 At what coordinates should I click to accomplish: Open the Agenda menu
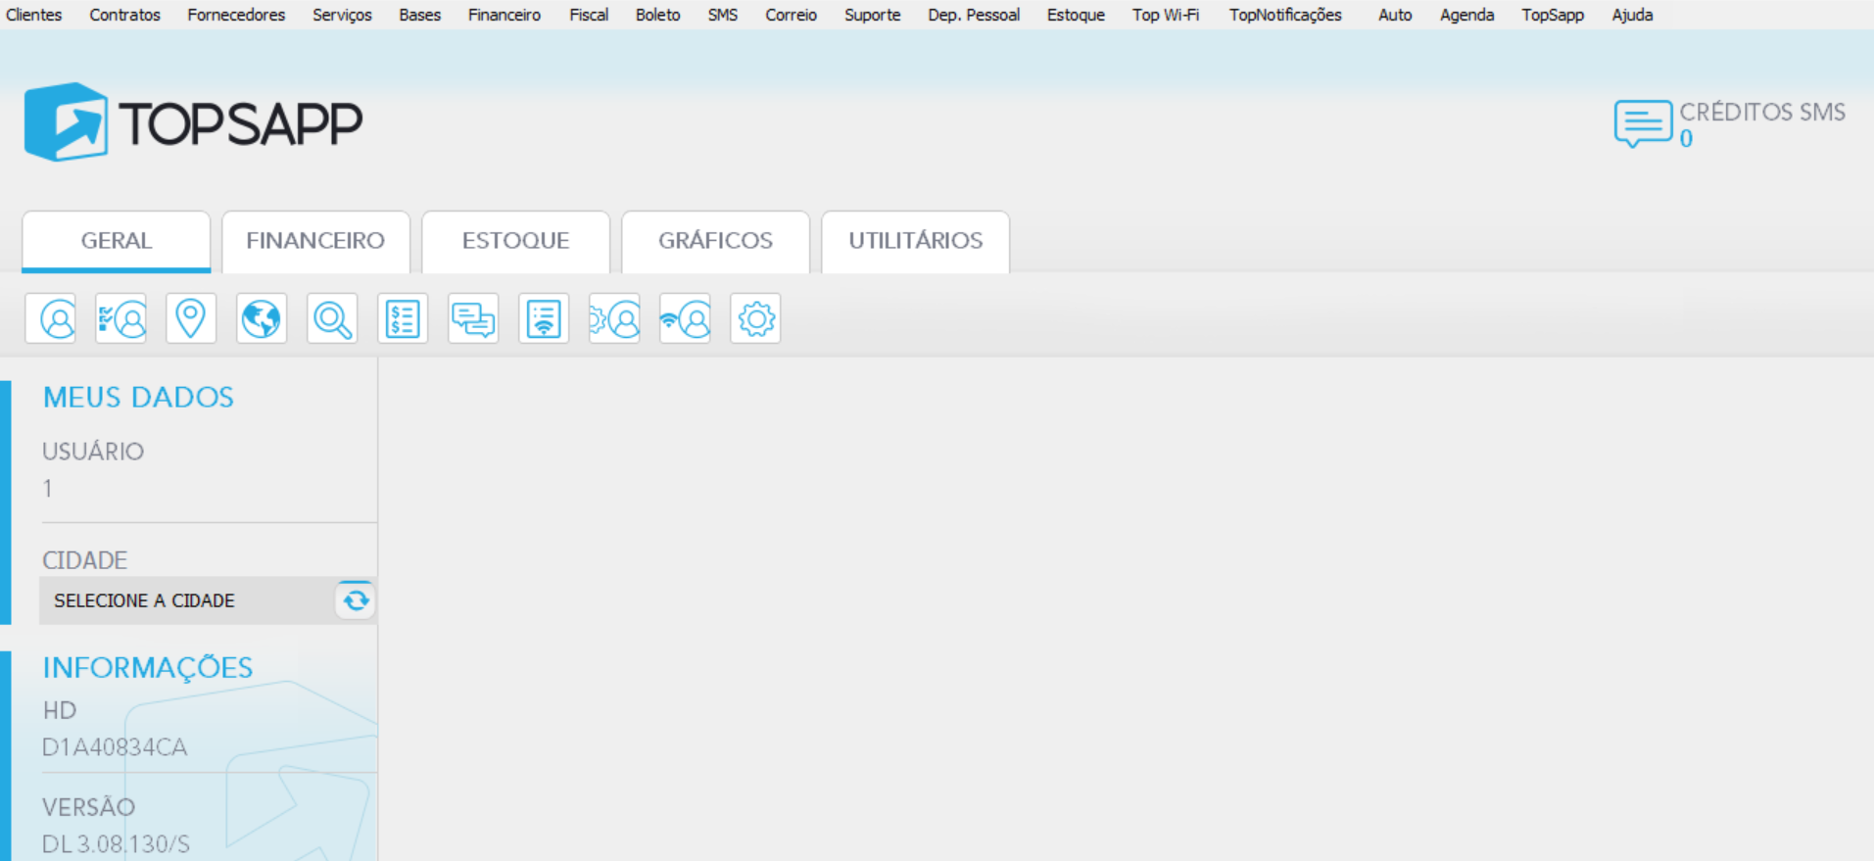click(1466, 15)
